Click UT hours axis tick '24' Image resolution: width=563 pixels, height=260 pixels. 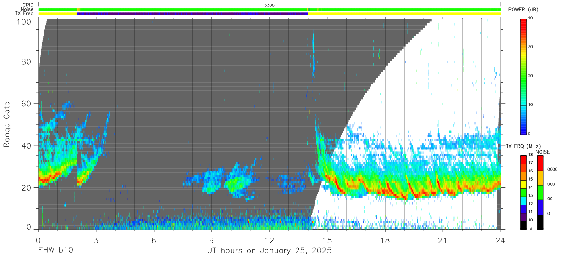pyautogui.click(x=501, y=240)
